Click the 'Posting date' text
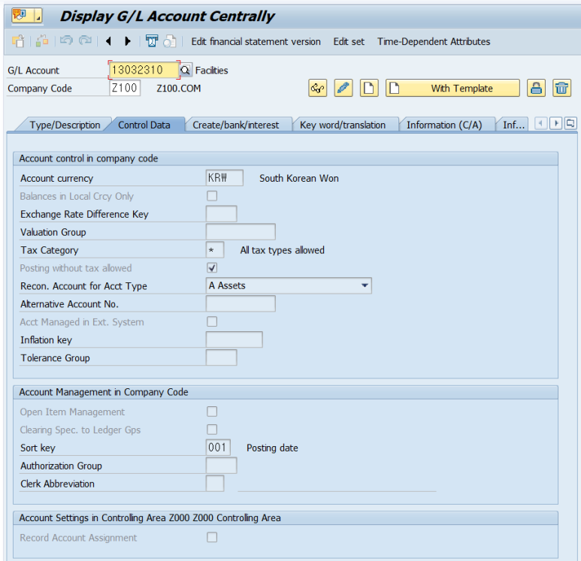 coord(272,448)
